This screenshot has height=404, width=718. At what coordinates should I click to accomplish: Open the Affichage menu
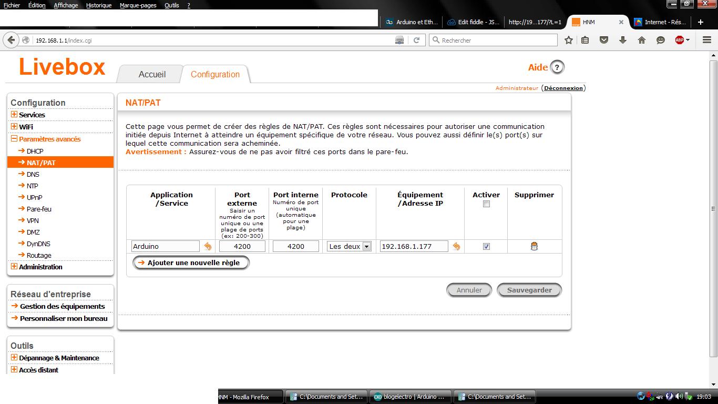point(66,5)
